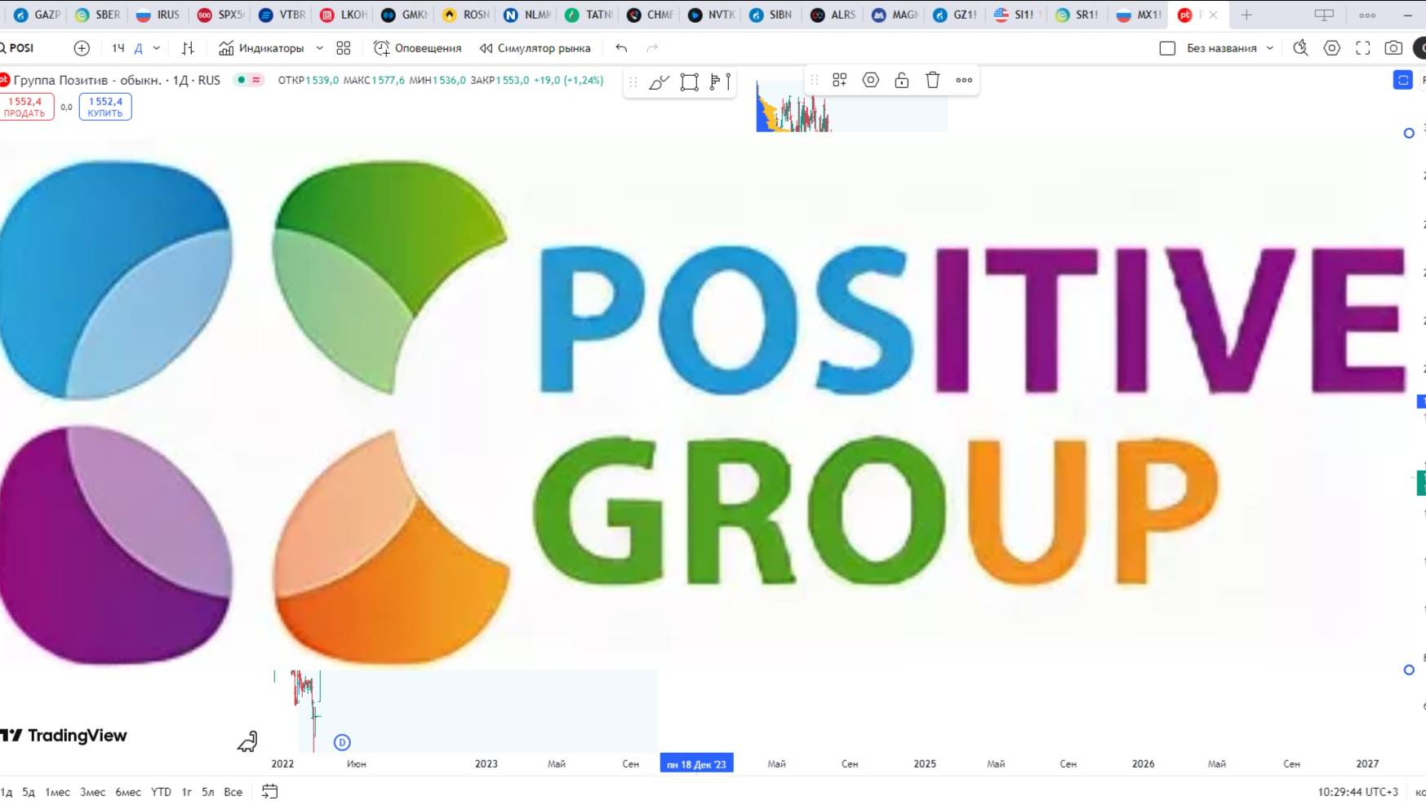Viewport: 1426px width, 801px height.
Task: Open selected object settings hexagon icon
Action: [x=871, y=80]
